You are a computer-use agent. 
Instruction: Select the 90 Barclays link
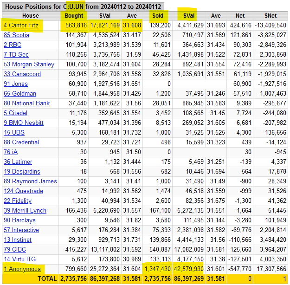pos(19,220)
